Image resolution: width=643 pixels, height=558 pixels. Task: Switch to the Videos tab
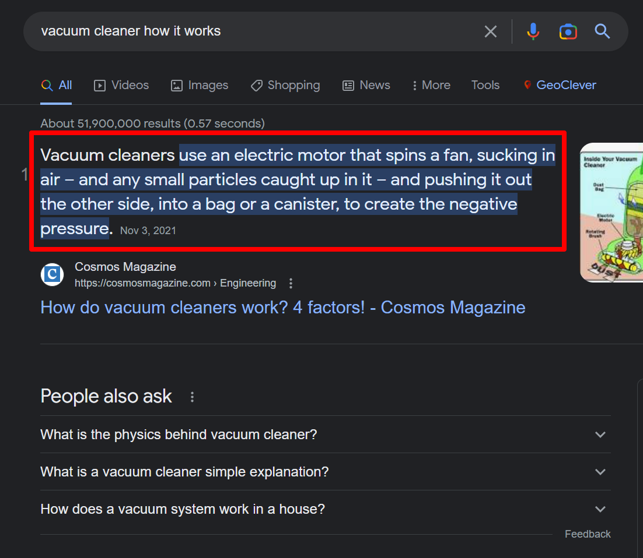(x=121, y=85)
